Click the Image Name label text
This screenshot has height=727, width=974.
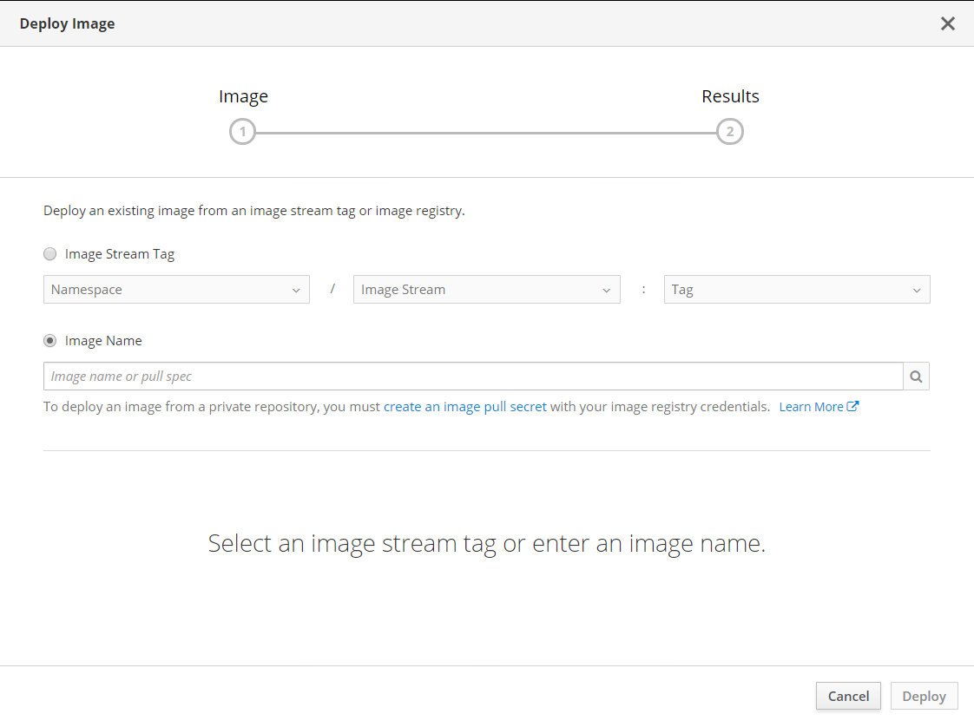(x=103, y=341)
